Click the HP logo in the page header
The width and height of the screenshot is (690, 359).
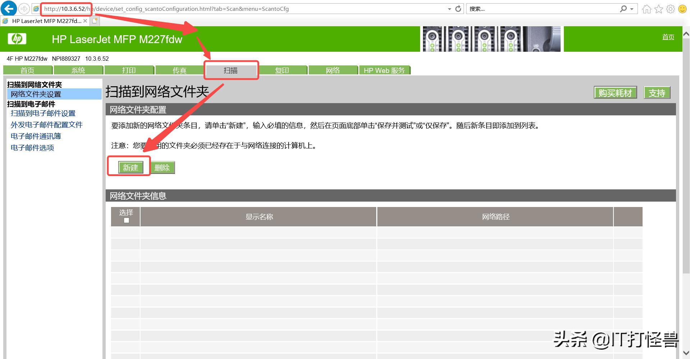coord(17,39)
